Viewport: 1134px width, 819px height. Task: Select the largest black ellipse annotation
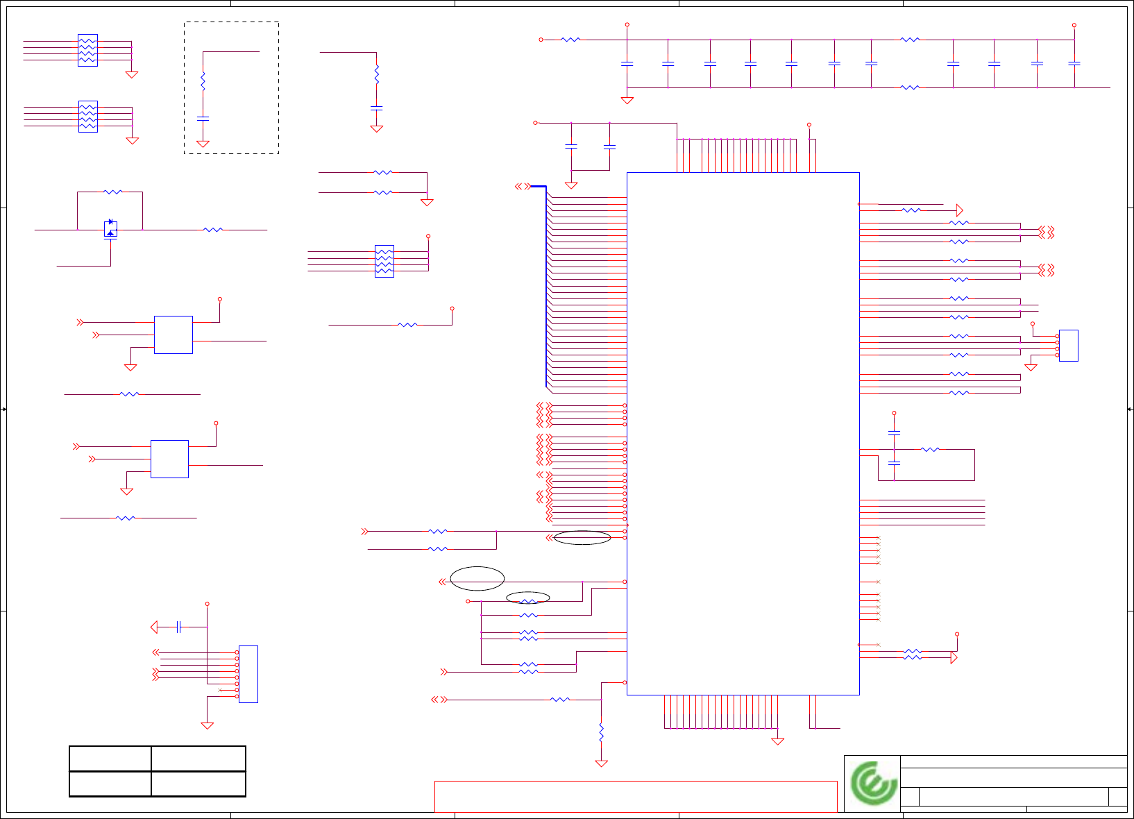click(477, 578)
